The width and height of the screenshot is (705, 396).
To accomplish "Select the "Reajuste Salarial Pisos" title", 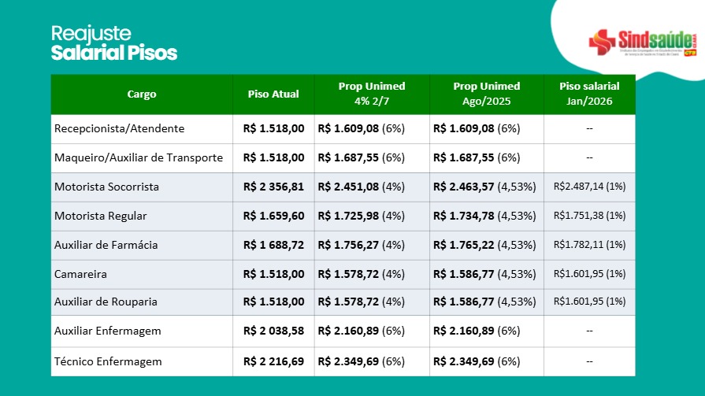I will [114, 43].
